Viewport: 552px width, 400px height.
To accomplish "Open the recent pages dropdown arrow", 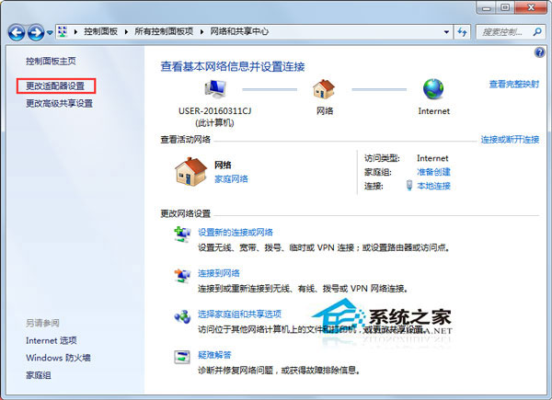I will click(52, 33).
